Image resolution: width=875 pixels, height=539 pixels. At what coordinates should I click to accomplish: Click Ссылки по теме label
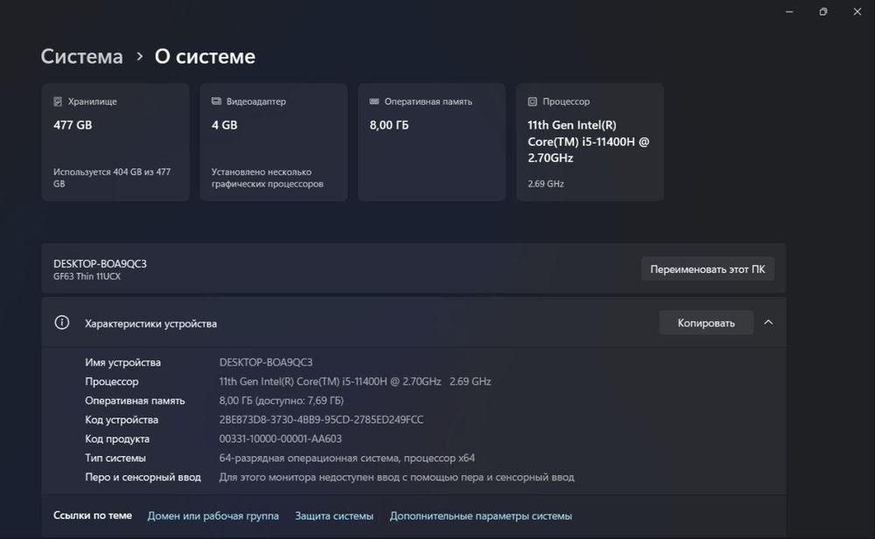pos(93,515)
